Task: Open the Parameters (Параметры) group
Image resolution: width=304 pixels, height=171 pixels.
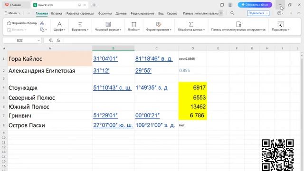Action: click(281, 26)
